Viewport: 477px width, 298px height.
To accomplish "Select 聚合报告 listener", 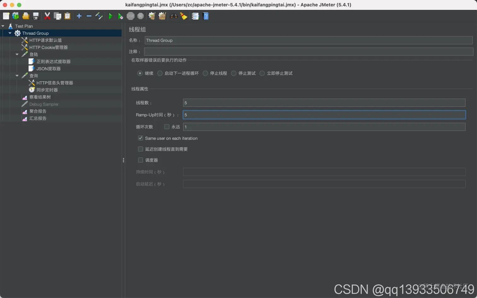I will click(38, 111).
